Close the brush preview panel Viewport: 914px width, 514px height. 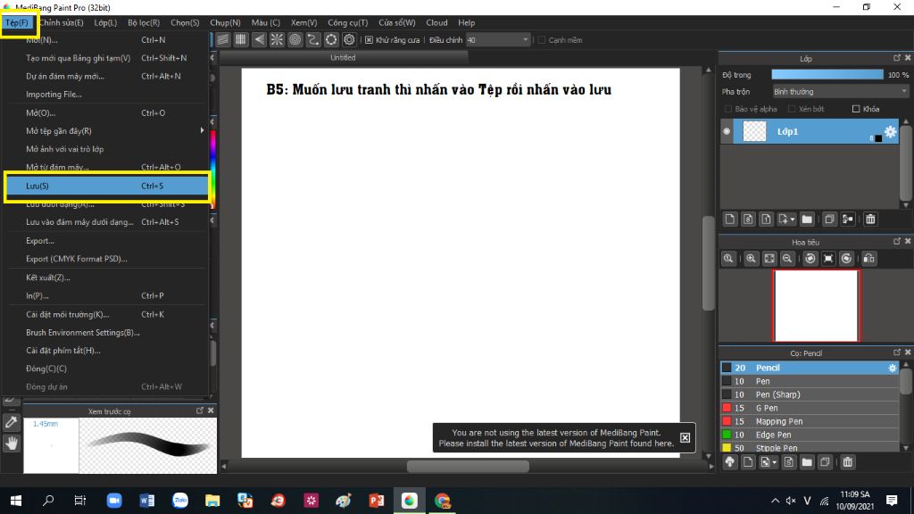211,410
